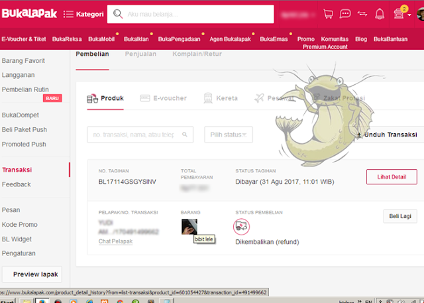Click the Pesawat airplane icon
Image resolution: width=424 pixels, height=303 pixels.
coord(259,98)
